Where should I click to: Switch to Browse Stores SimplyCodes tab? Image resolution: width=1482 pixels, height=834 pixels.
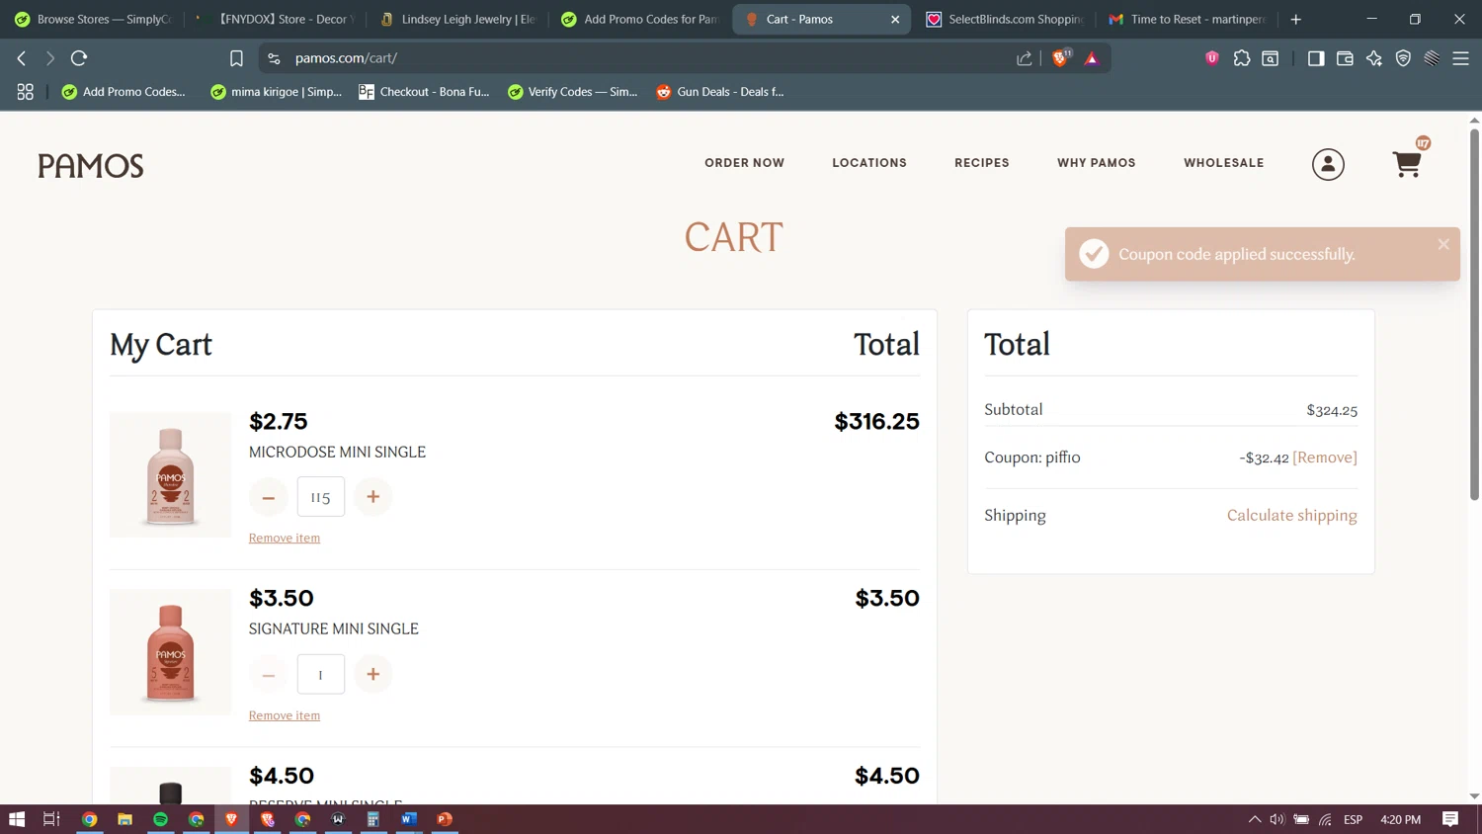click(93, 19)
